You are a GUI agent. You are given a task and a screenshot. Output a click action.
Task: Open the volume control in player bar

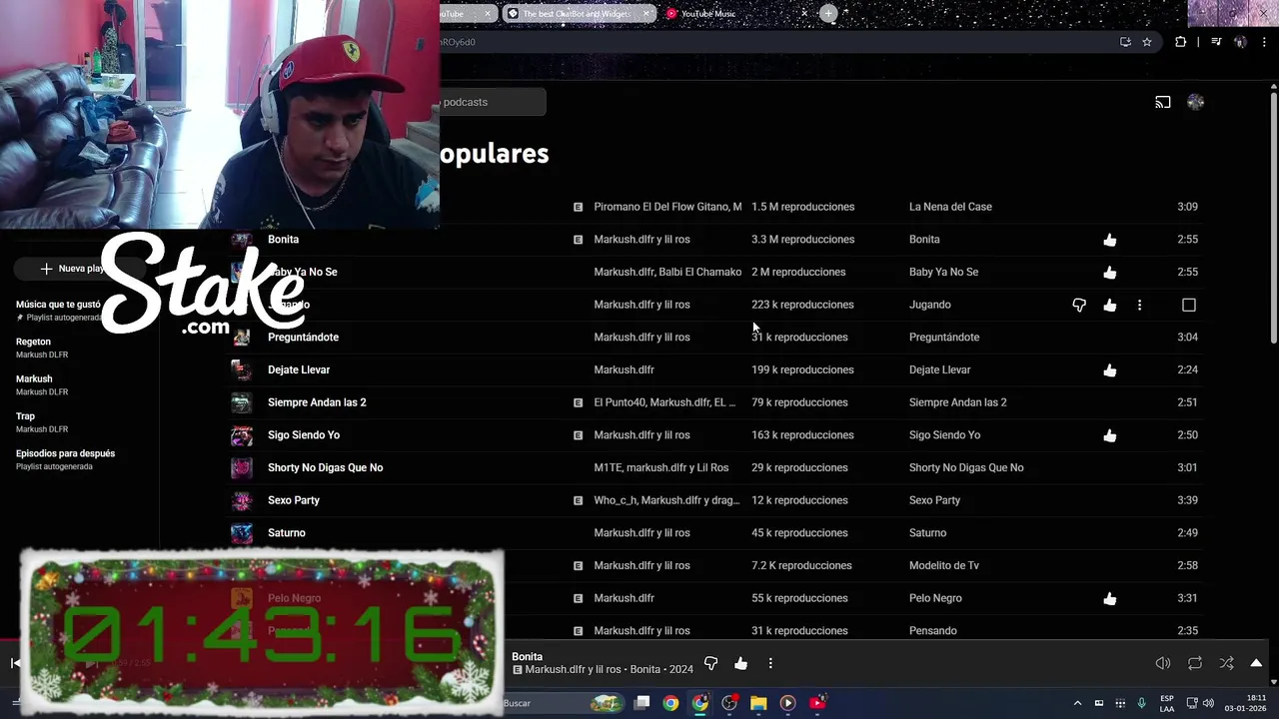point(1163,663)
